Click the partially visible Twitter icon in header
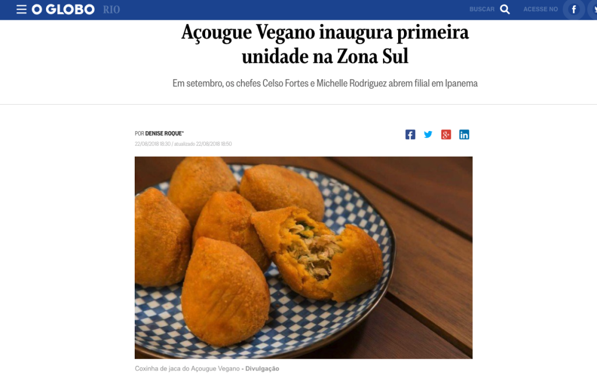Screen dimensions: 597x381 coord(594,9)
